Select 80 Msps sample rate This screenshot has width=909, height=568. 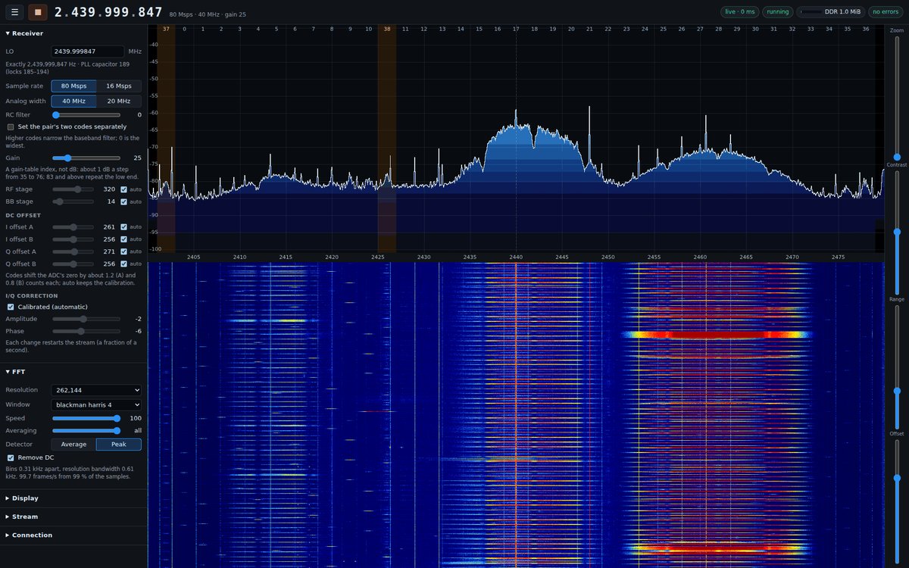pyautogui.click(x=73, y=86)
